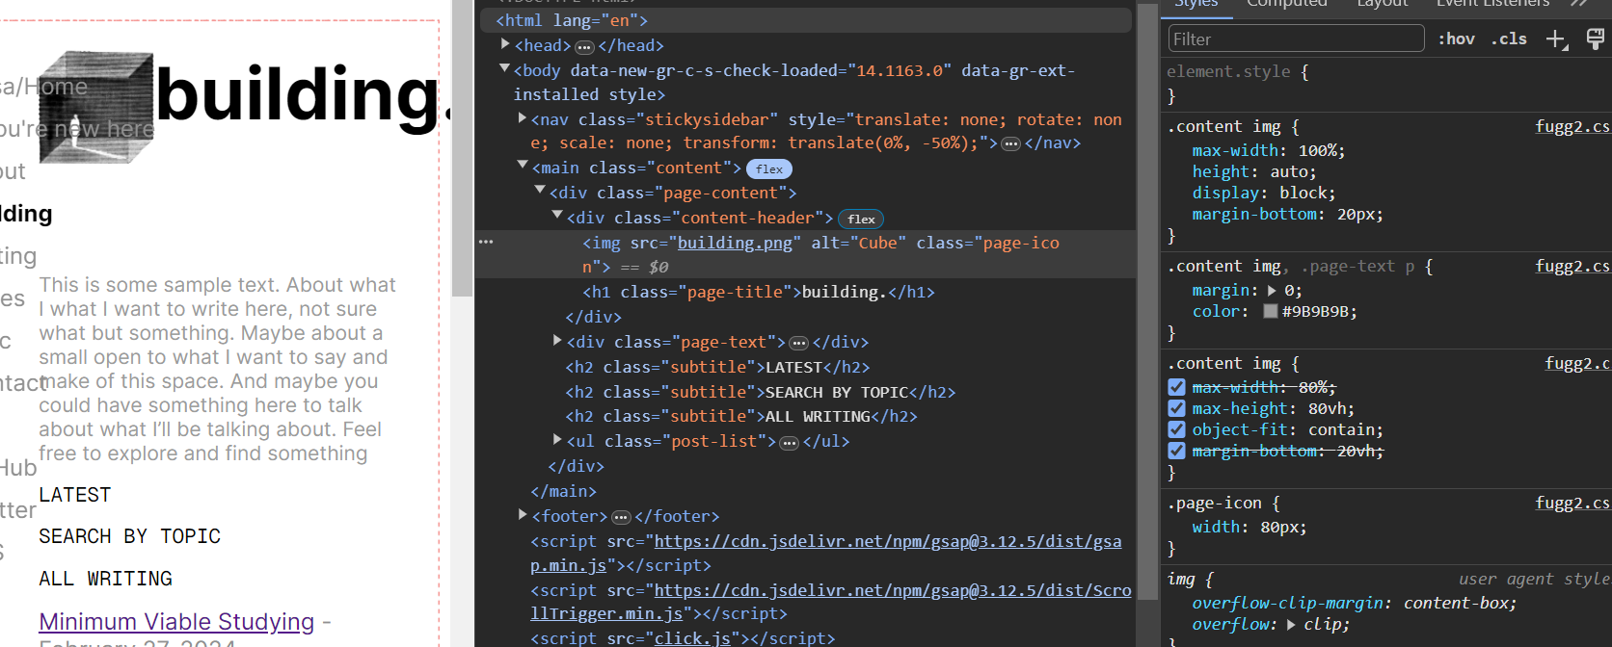Switch to the Styles tab

point(1196,4)
